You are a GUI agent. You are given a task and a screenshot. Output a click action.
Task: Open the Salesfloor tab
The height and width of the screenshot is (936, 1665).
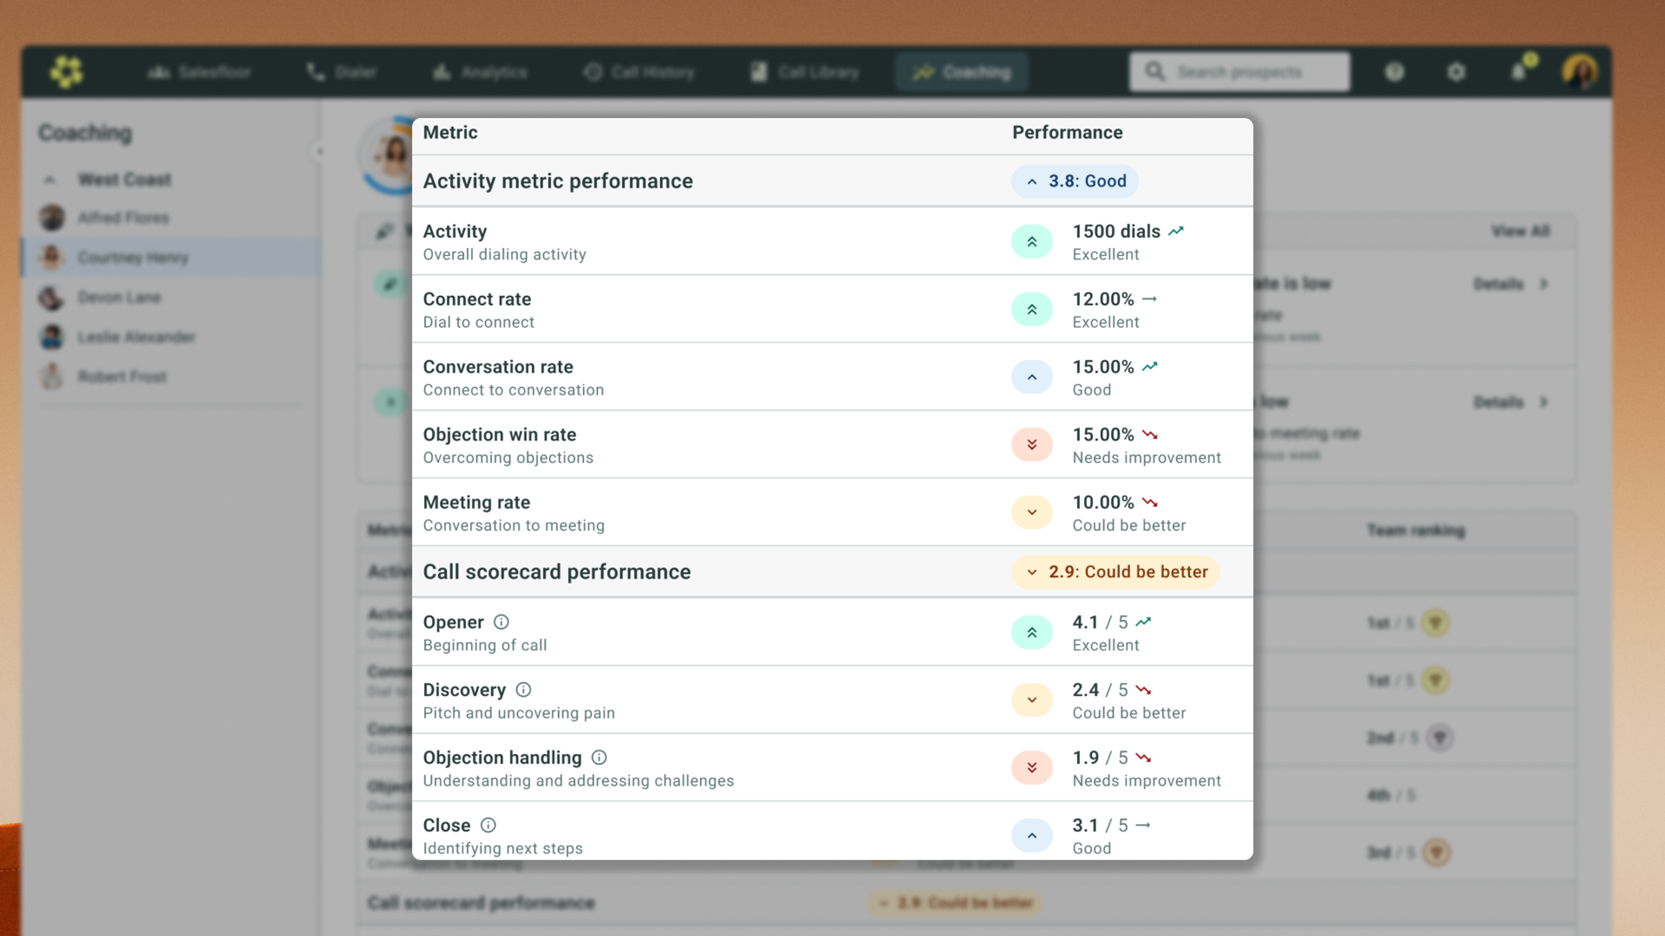pos(199,71)
